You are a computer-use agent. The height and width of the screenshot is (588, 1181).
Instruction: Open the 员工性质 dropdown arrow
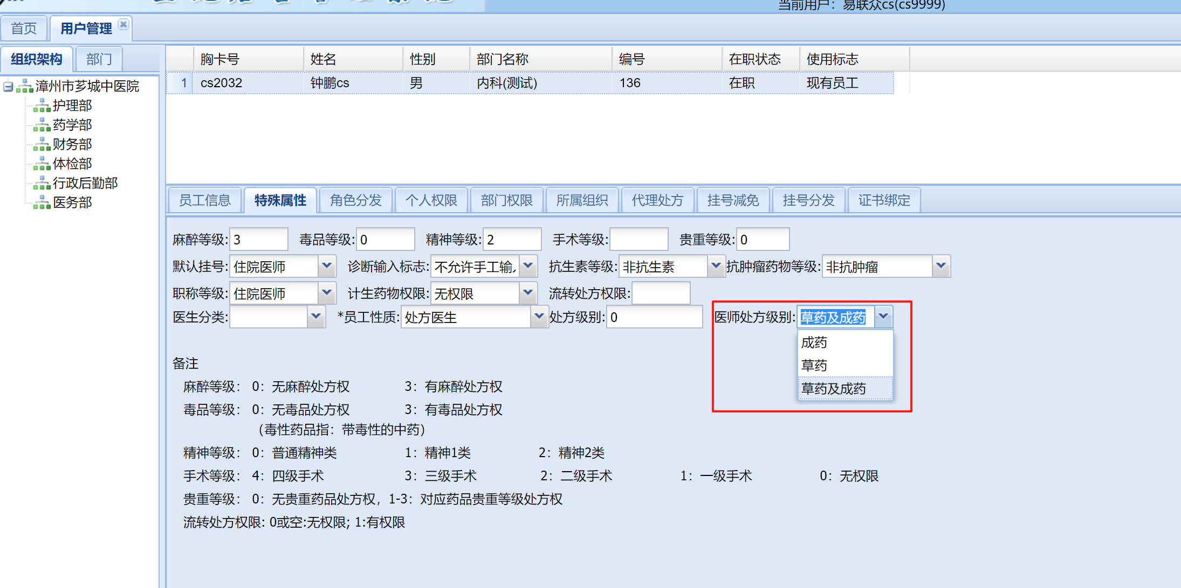point(539,317)
